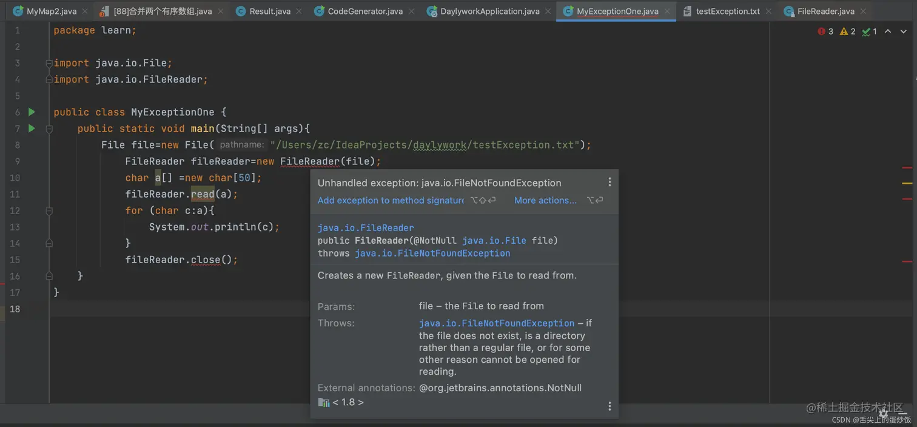
Task: Click 'package learn;' on line 1
Action: [x=95, y=30]
